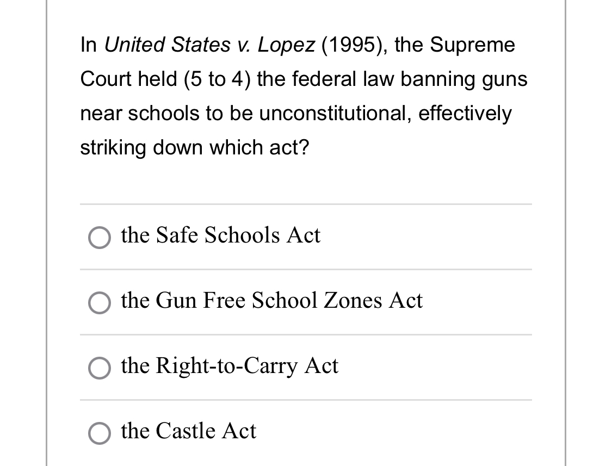Click the phrase striking down which act

[194, 147]
